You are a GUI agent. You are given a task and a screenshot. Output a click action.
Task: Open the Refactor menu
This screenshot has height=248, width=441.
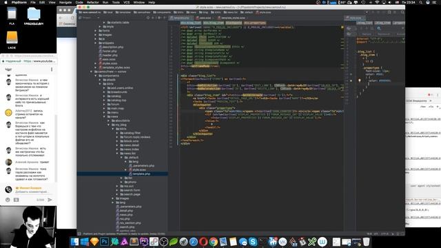click(x=92, y=2)
